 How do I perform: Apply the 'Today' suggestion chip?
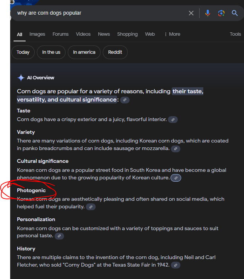pos(23,52)
